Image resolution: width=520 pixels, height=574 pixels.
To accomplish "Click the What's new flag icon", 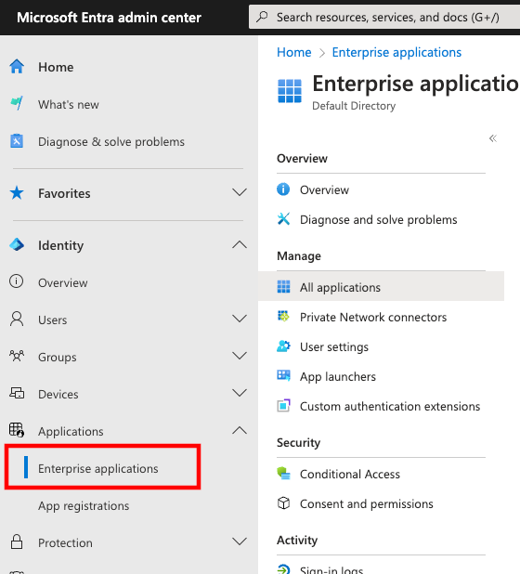I will click(x=17, y=104).
